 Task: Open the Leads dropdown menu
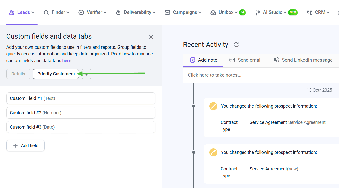coord(22,12)
